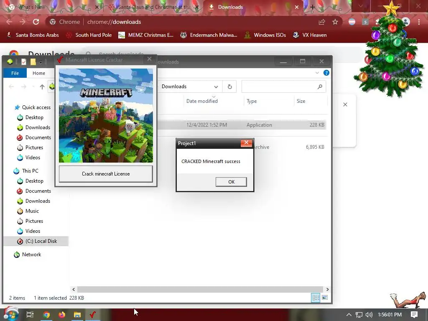
Task: Click the share page icon in the address bar
Action: point(322,22)
